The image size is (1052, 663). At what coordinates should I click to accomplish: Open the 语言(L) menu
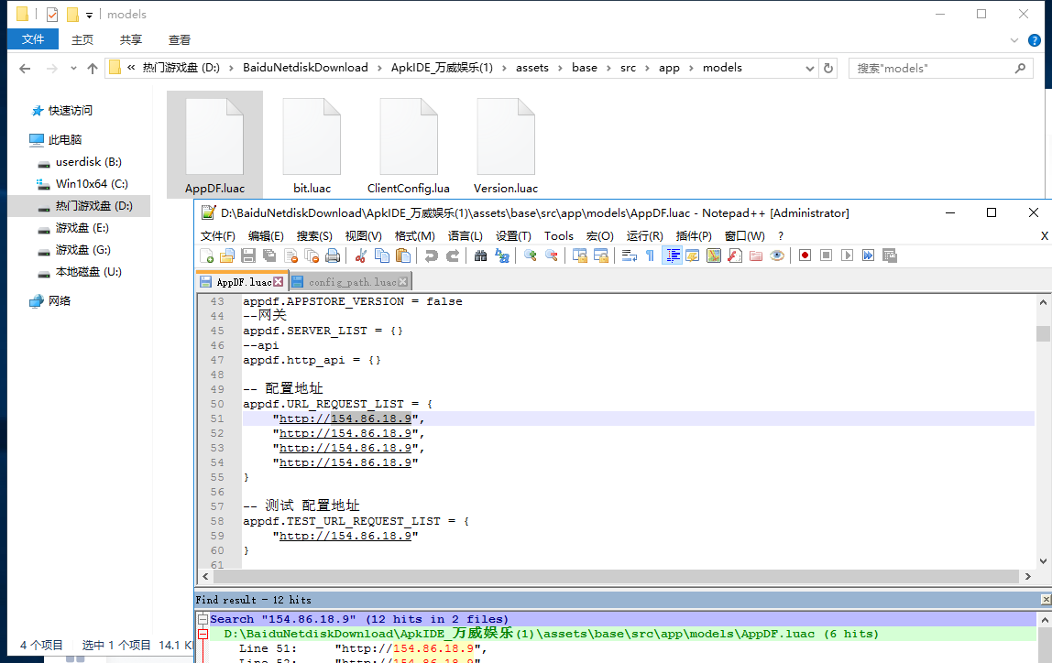(466, 236)
